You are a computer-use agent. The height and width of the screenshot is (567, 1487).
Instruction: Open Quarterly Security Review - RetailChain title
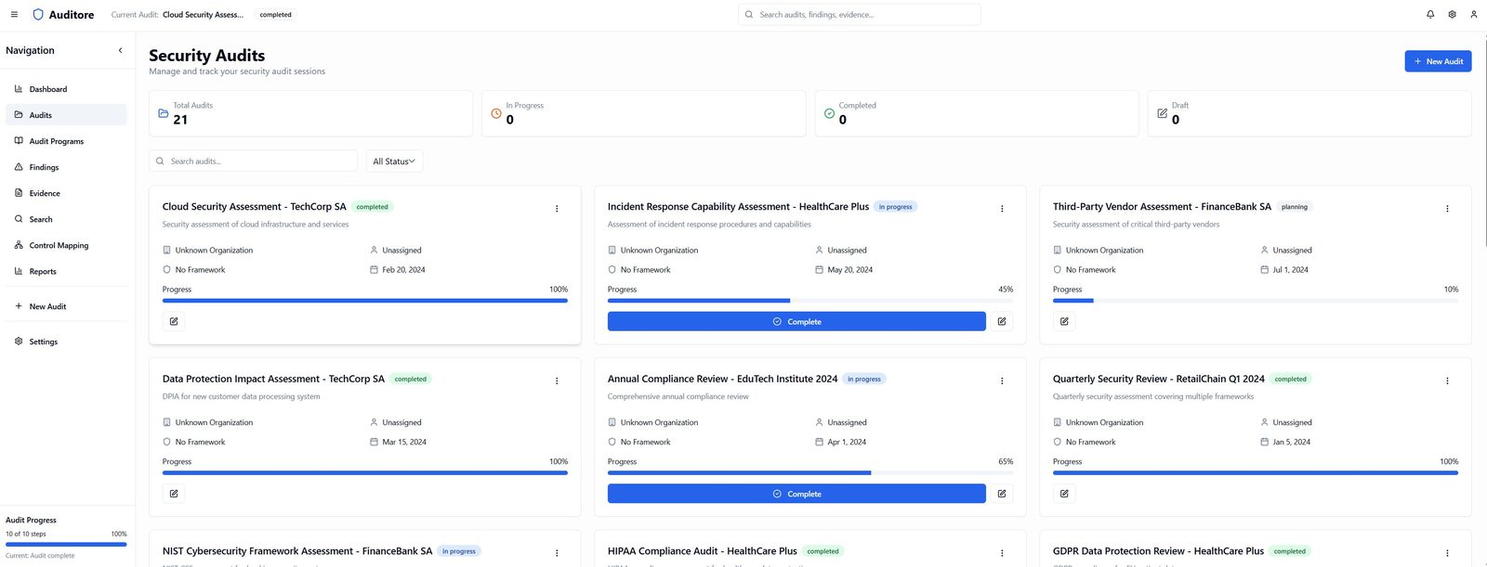pyautogui.click(x=1159, y=379)
